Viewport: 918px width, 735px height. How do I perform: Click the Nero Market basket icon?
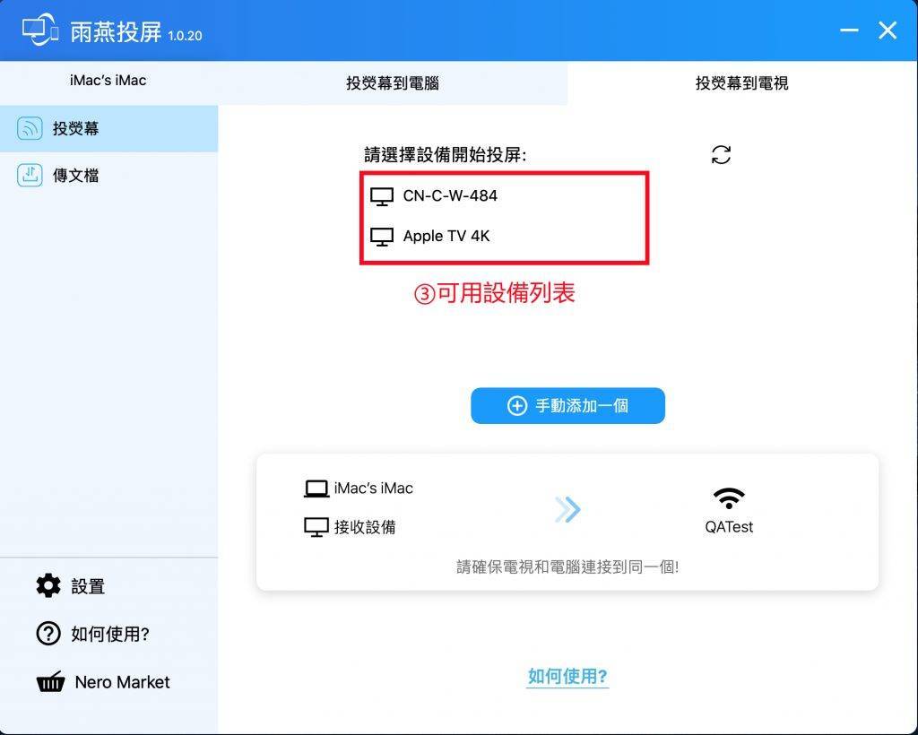[50, 682]
